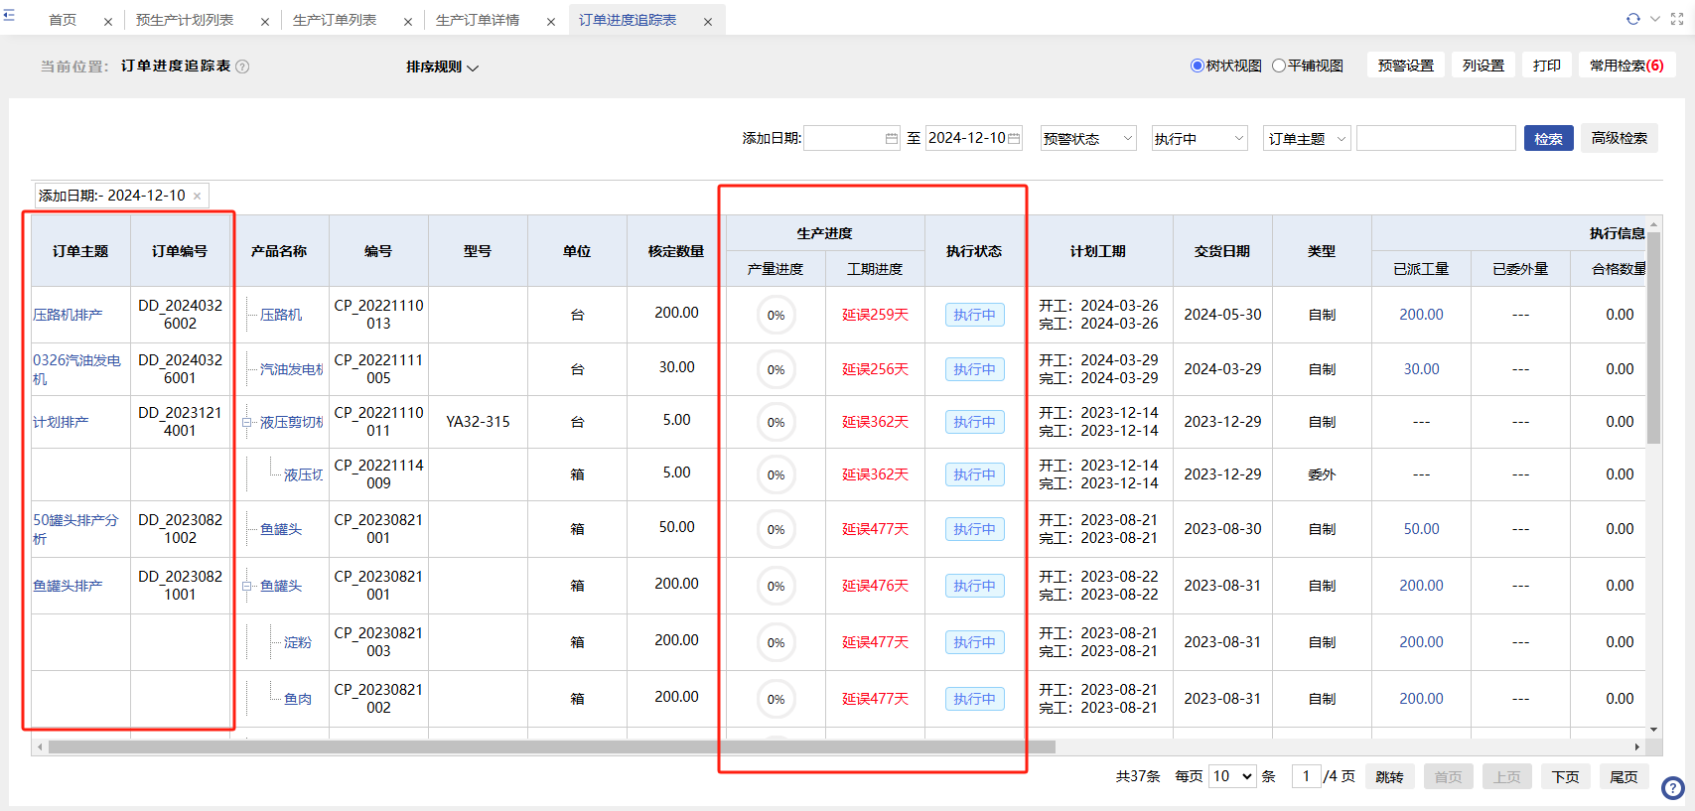This screenshot has height=811, width=1695.
Task: Open the 50罐头排产分析 order link
Action: (x=75, y=529)
